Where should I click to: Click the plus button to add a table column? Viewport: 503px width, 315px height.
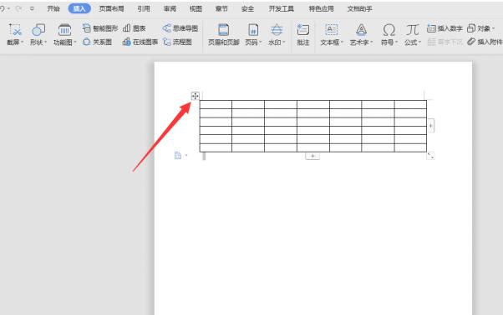click(431, 126)
